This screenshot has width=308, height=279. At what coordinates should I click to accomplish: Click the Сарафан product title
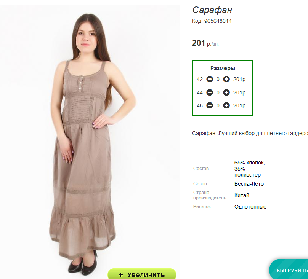212,10
